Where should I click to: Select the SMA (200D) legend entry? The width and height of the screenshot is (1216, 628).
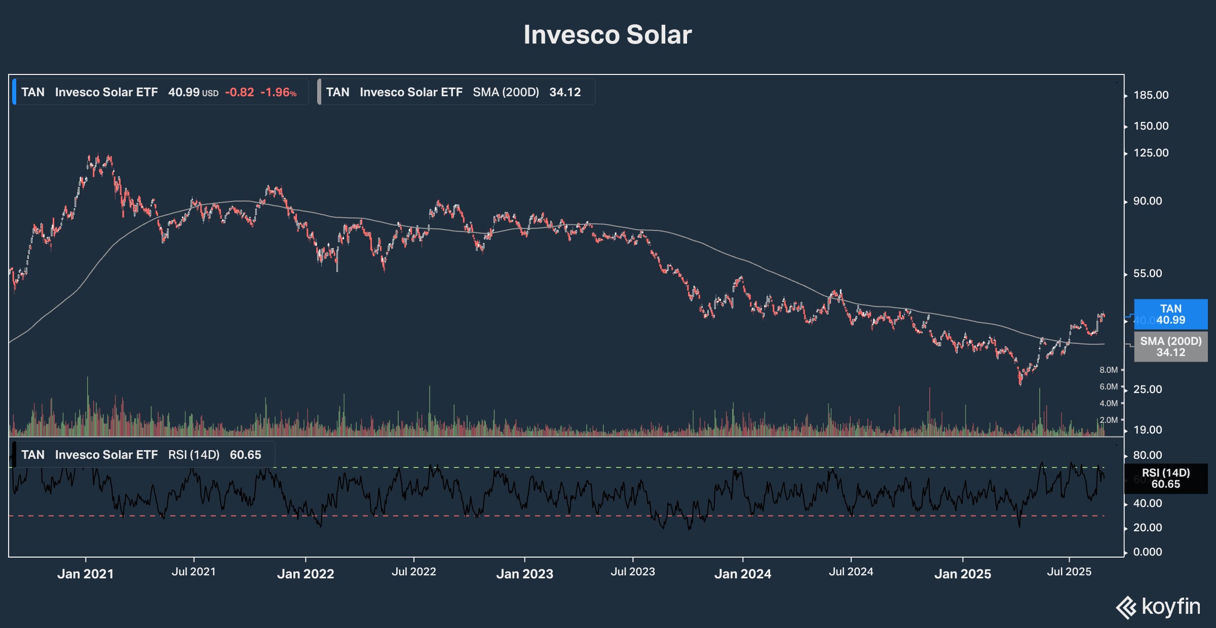pyautogui.click(x=456, y=92)
